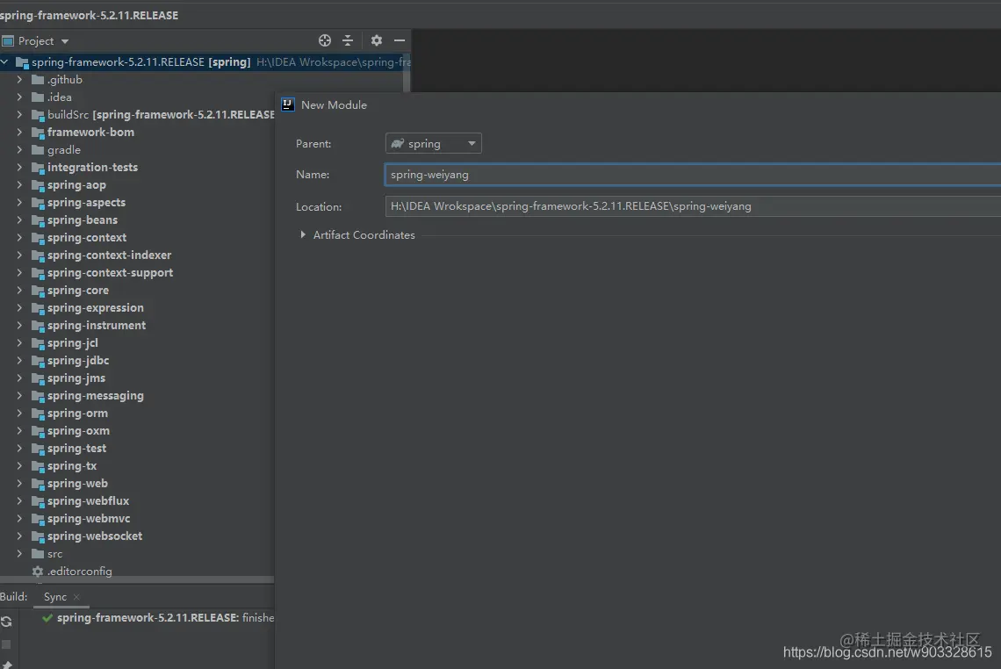Select the spring-jcl module
1001x669 pixels.
pyautogui.click(x=73, y=342)
